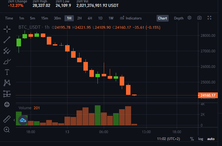Select the 1H timeframe
This screenshot has width=222, height=146.
point(69,18)
